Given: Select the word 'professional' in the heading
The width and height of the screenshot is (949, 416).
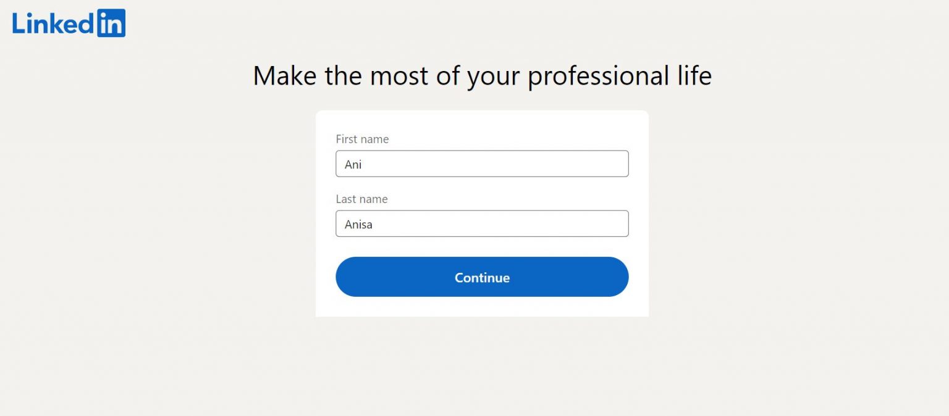Looking at the screenshot, I should pyautogui.click(x=597, y=77).
